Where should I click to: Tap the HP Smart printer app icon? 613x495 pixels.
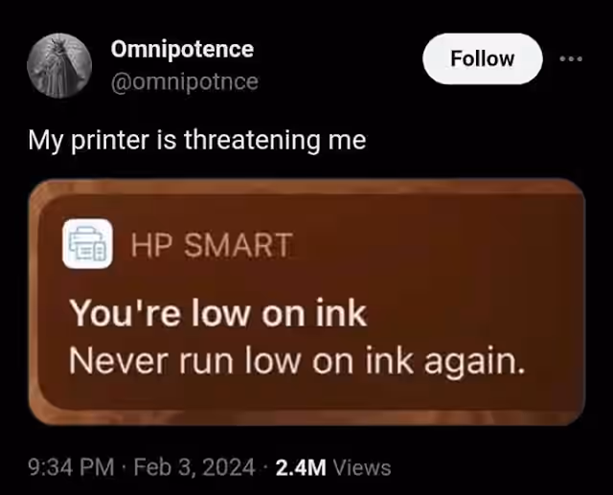pos(87,244)
